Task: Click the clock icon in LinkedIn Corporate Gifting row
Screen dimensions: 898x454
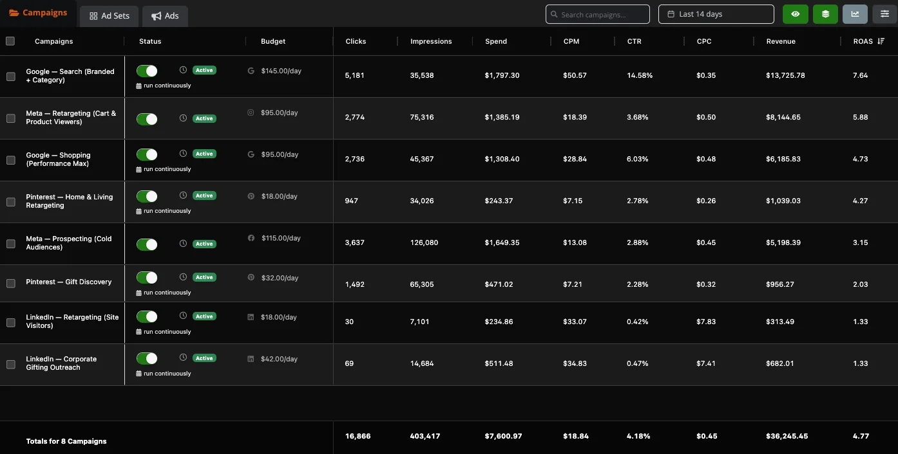Action: point(183,358)
